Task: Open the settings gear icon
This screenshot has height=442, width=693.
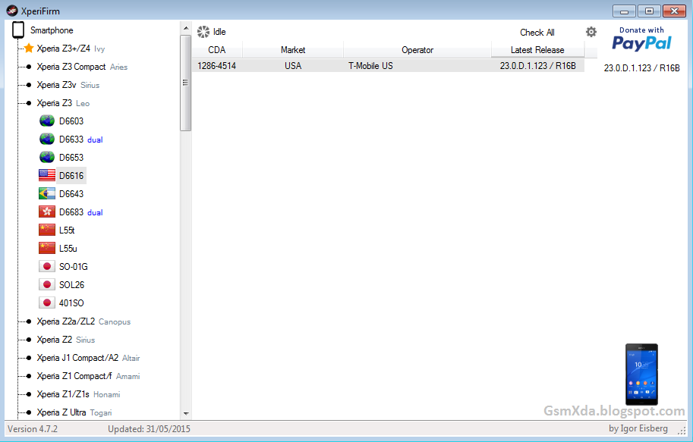Action: (x=591, y=32)
